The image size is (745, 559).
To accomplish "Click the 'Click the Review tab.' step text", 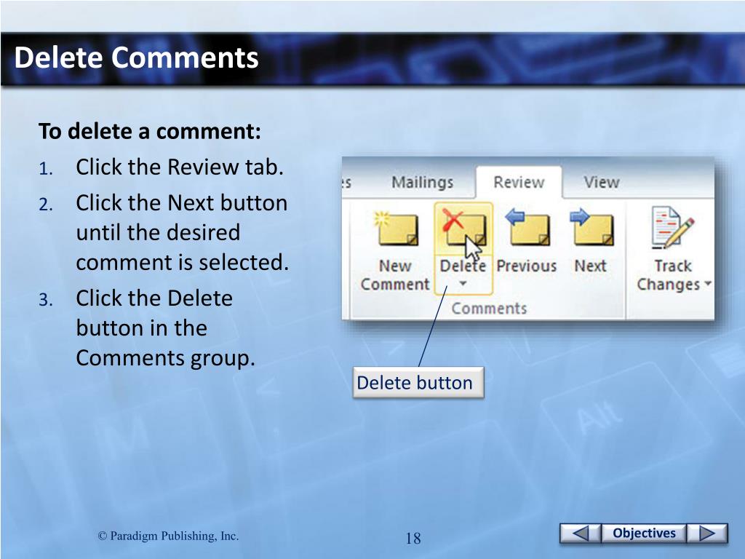I will click(x=180, y=167).
